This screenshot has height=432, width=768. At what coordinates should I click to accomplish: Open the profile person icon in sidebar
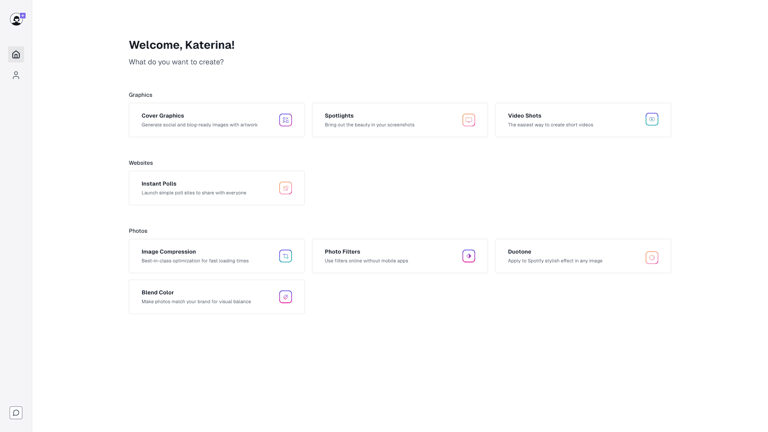pyautogui.click(x=16, y=75)
